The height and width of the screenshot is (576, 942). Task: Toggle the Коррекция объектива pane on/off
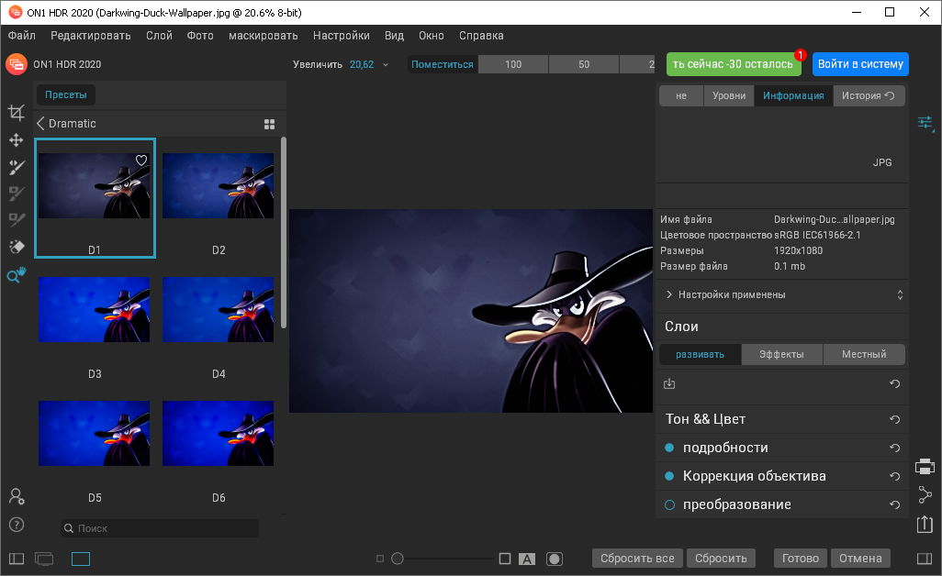point(669,476)
